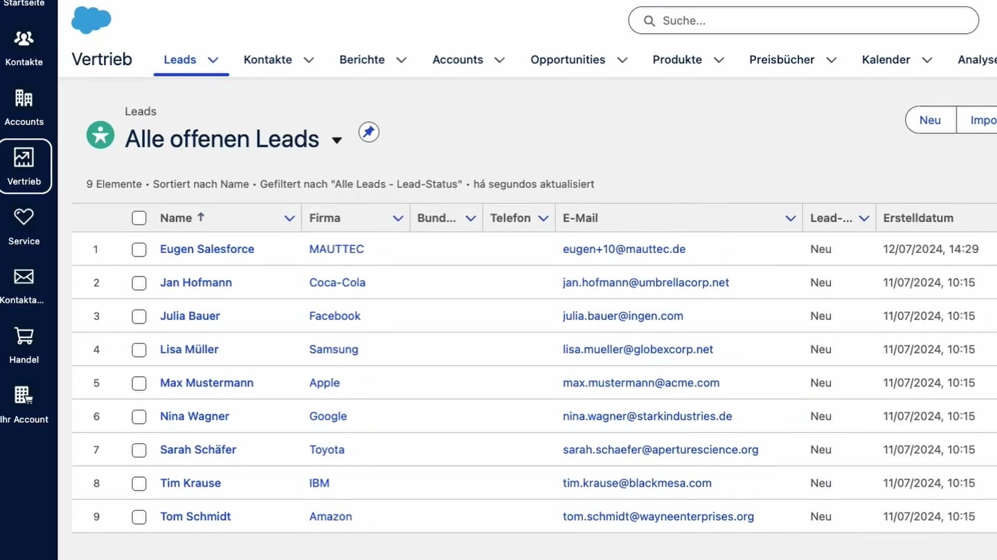Select the Accounts building icon in sidebar
The height and width of the screenshot is (560, 997).
click(x=24, y=99)
